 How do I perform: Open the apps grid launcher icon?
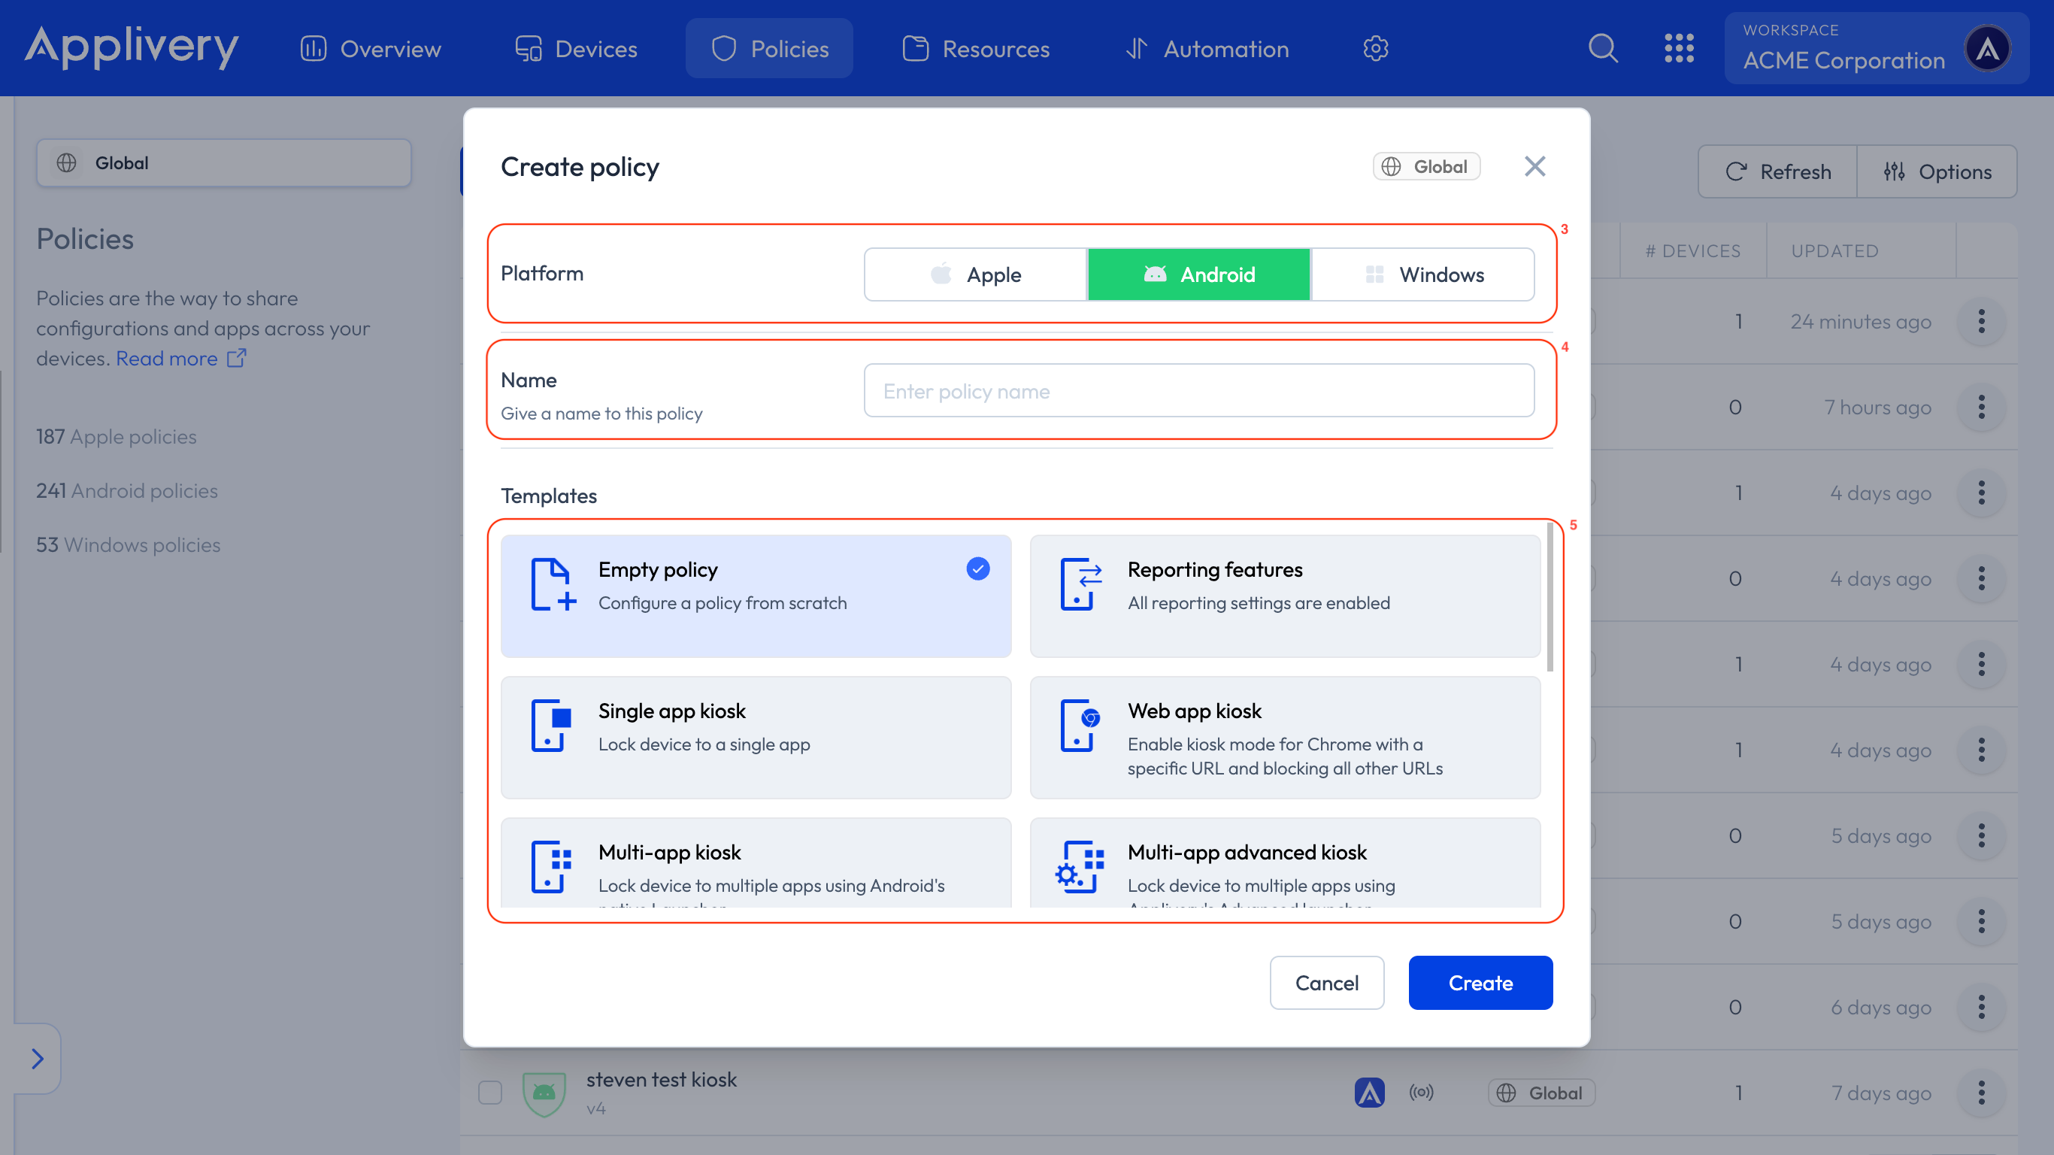[x=1678, y=49]
